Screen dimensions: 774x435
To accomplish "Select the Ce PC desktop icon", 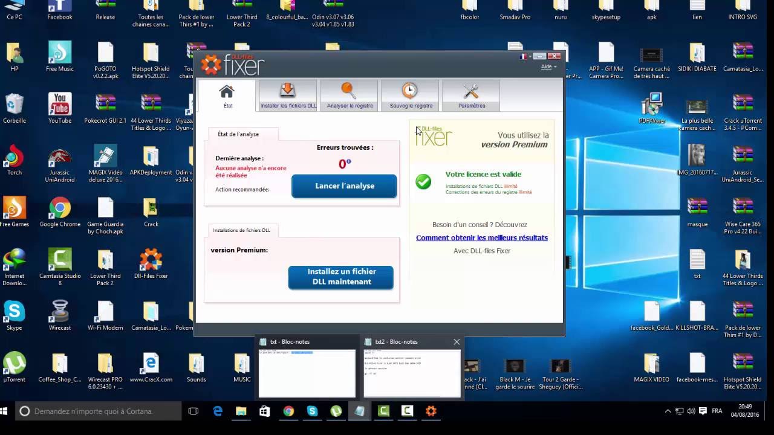I will pyautogui.click(x=15, y=10).
